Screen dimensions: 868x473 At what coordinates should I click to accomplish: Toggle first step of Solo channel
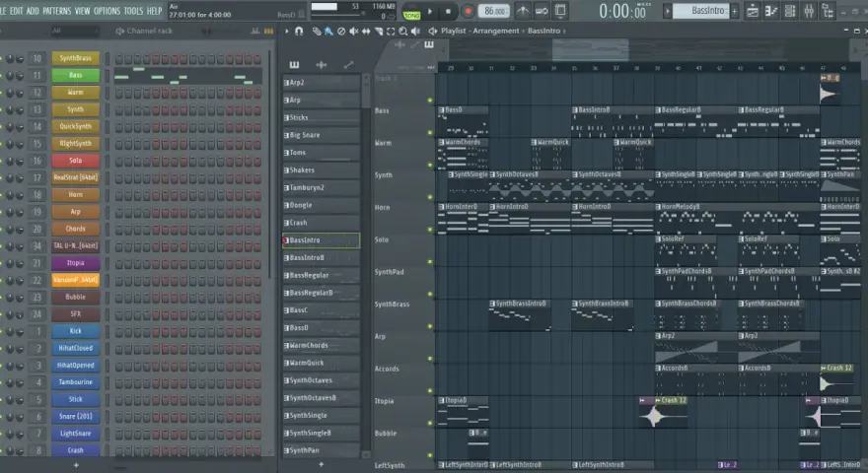[119, 161]
